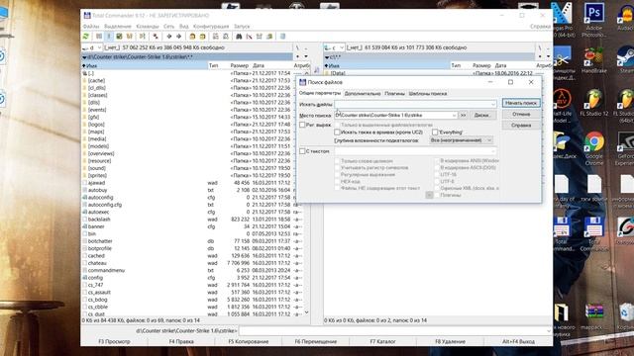Open the 'Команды' menu
Viewport: 634px width, 356px height.
148,27
